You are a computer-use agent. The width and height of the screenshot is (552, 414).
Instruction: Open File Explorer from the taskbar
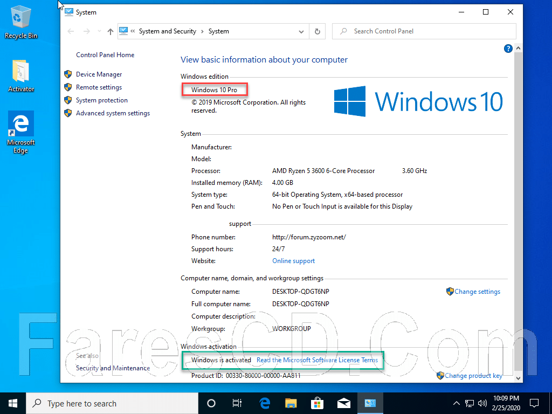pyautogui.click(x=291, y=403)
